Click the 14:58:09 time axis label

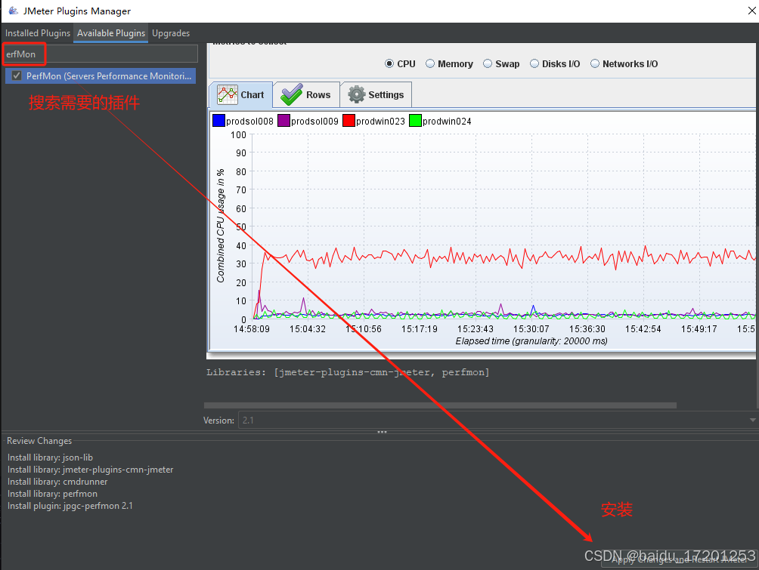(x=251, y=329)
